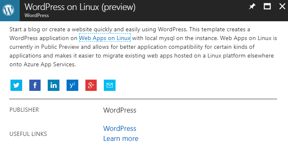Click the description text mentioning Azure App Services
The width and height of the screenshot is (288, 158).
tap(42, 64)
